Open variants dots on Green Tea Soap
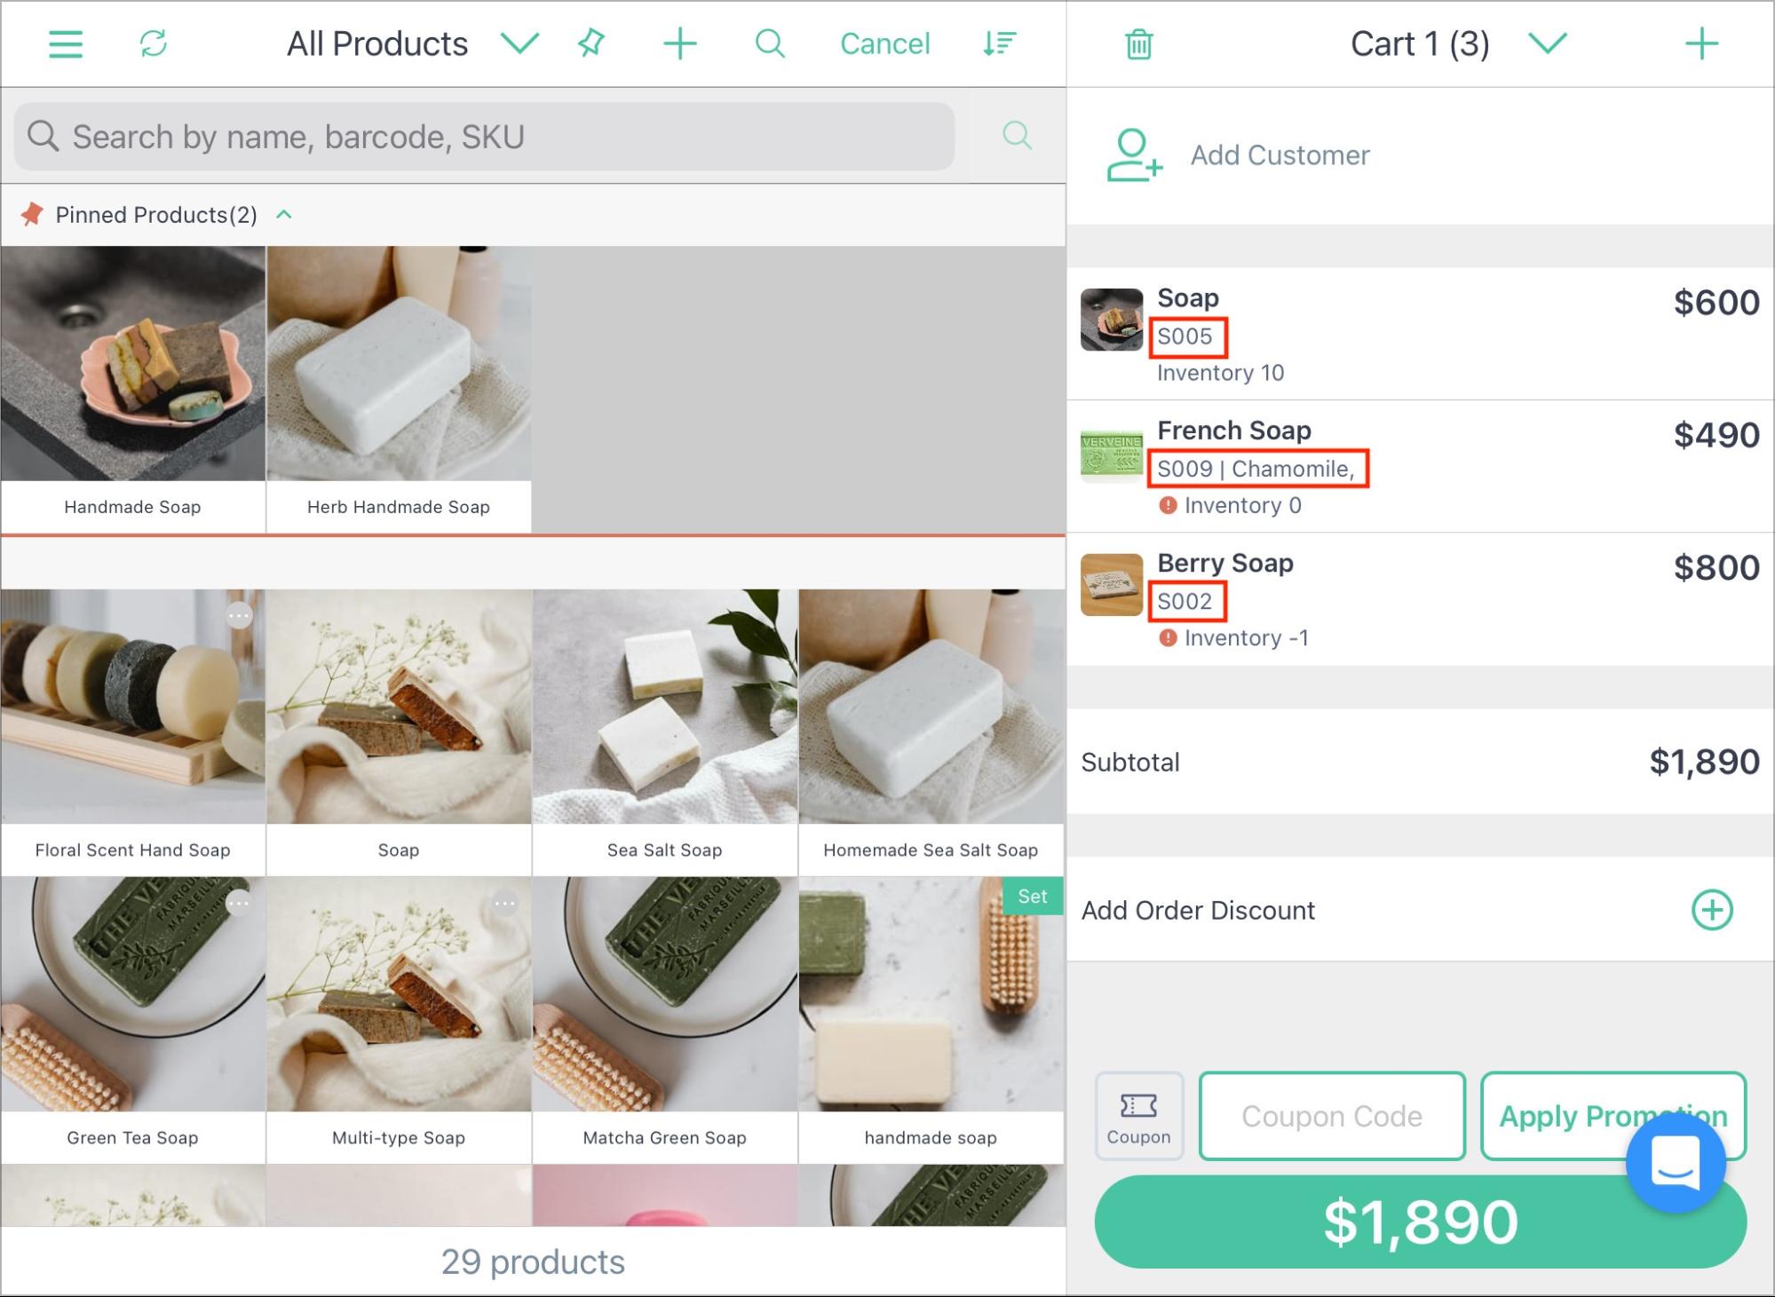 coord(239,904)
